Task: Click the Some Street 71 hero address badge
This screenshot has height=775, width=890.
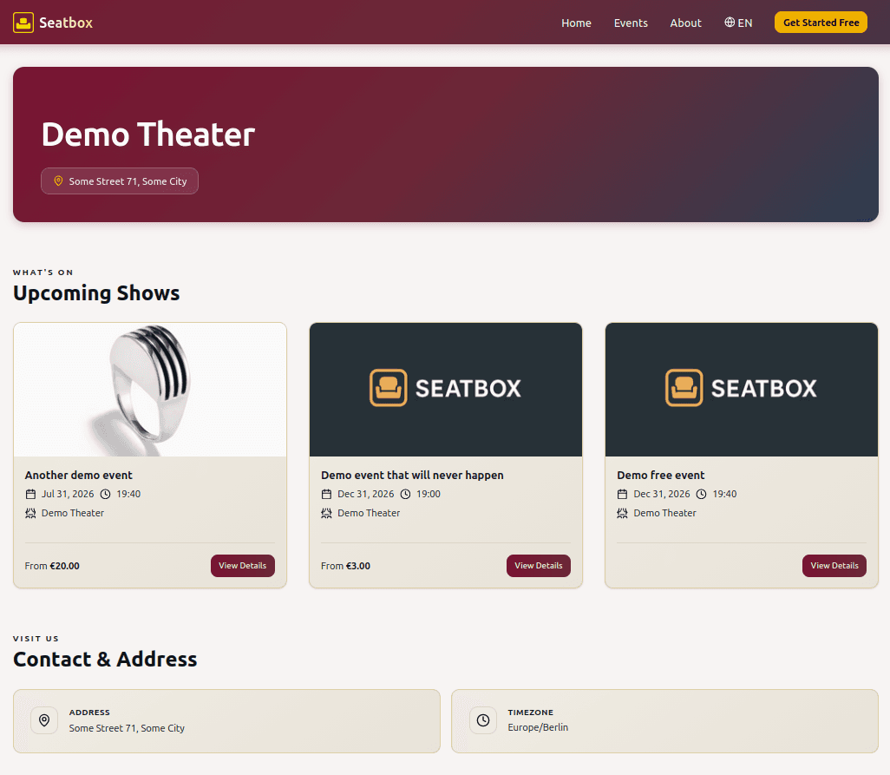Action: coord(120,181)
